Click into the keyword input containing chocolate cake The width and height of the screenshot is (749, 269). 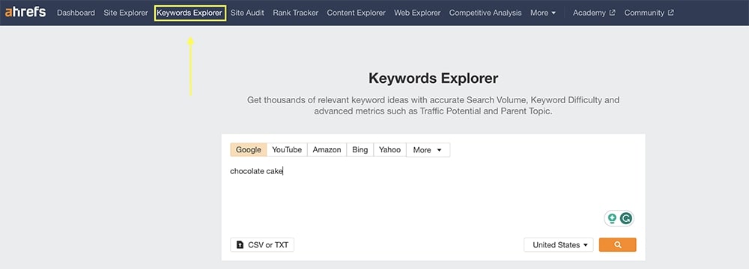tap(433, 196)
